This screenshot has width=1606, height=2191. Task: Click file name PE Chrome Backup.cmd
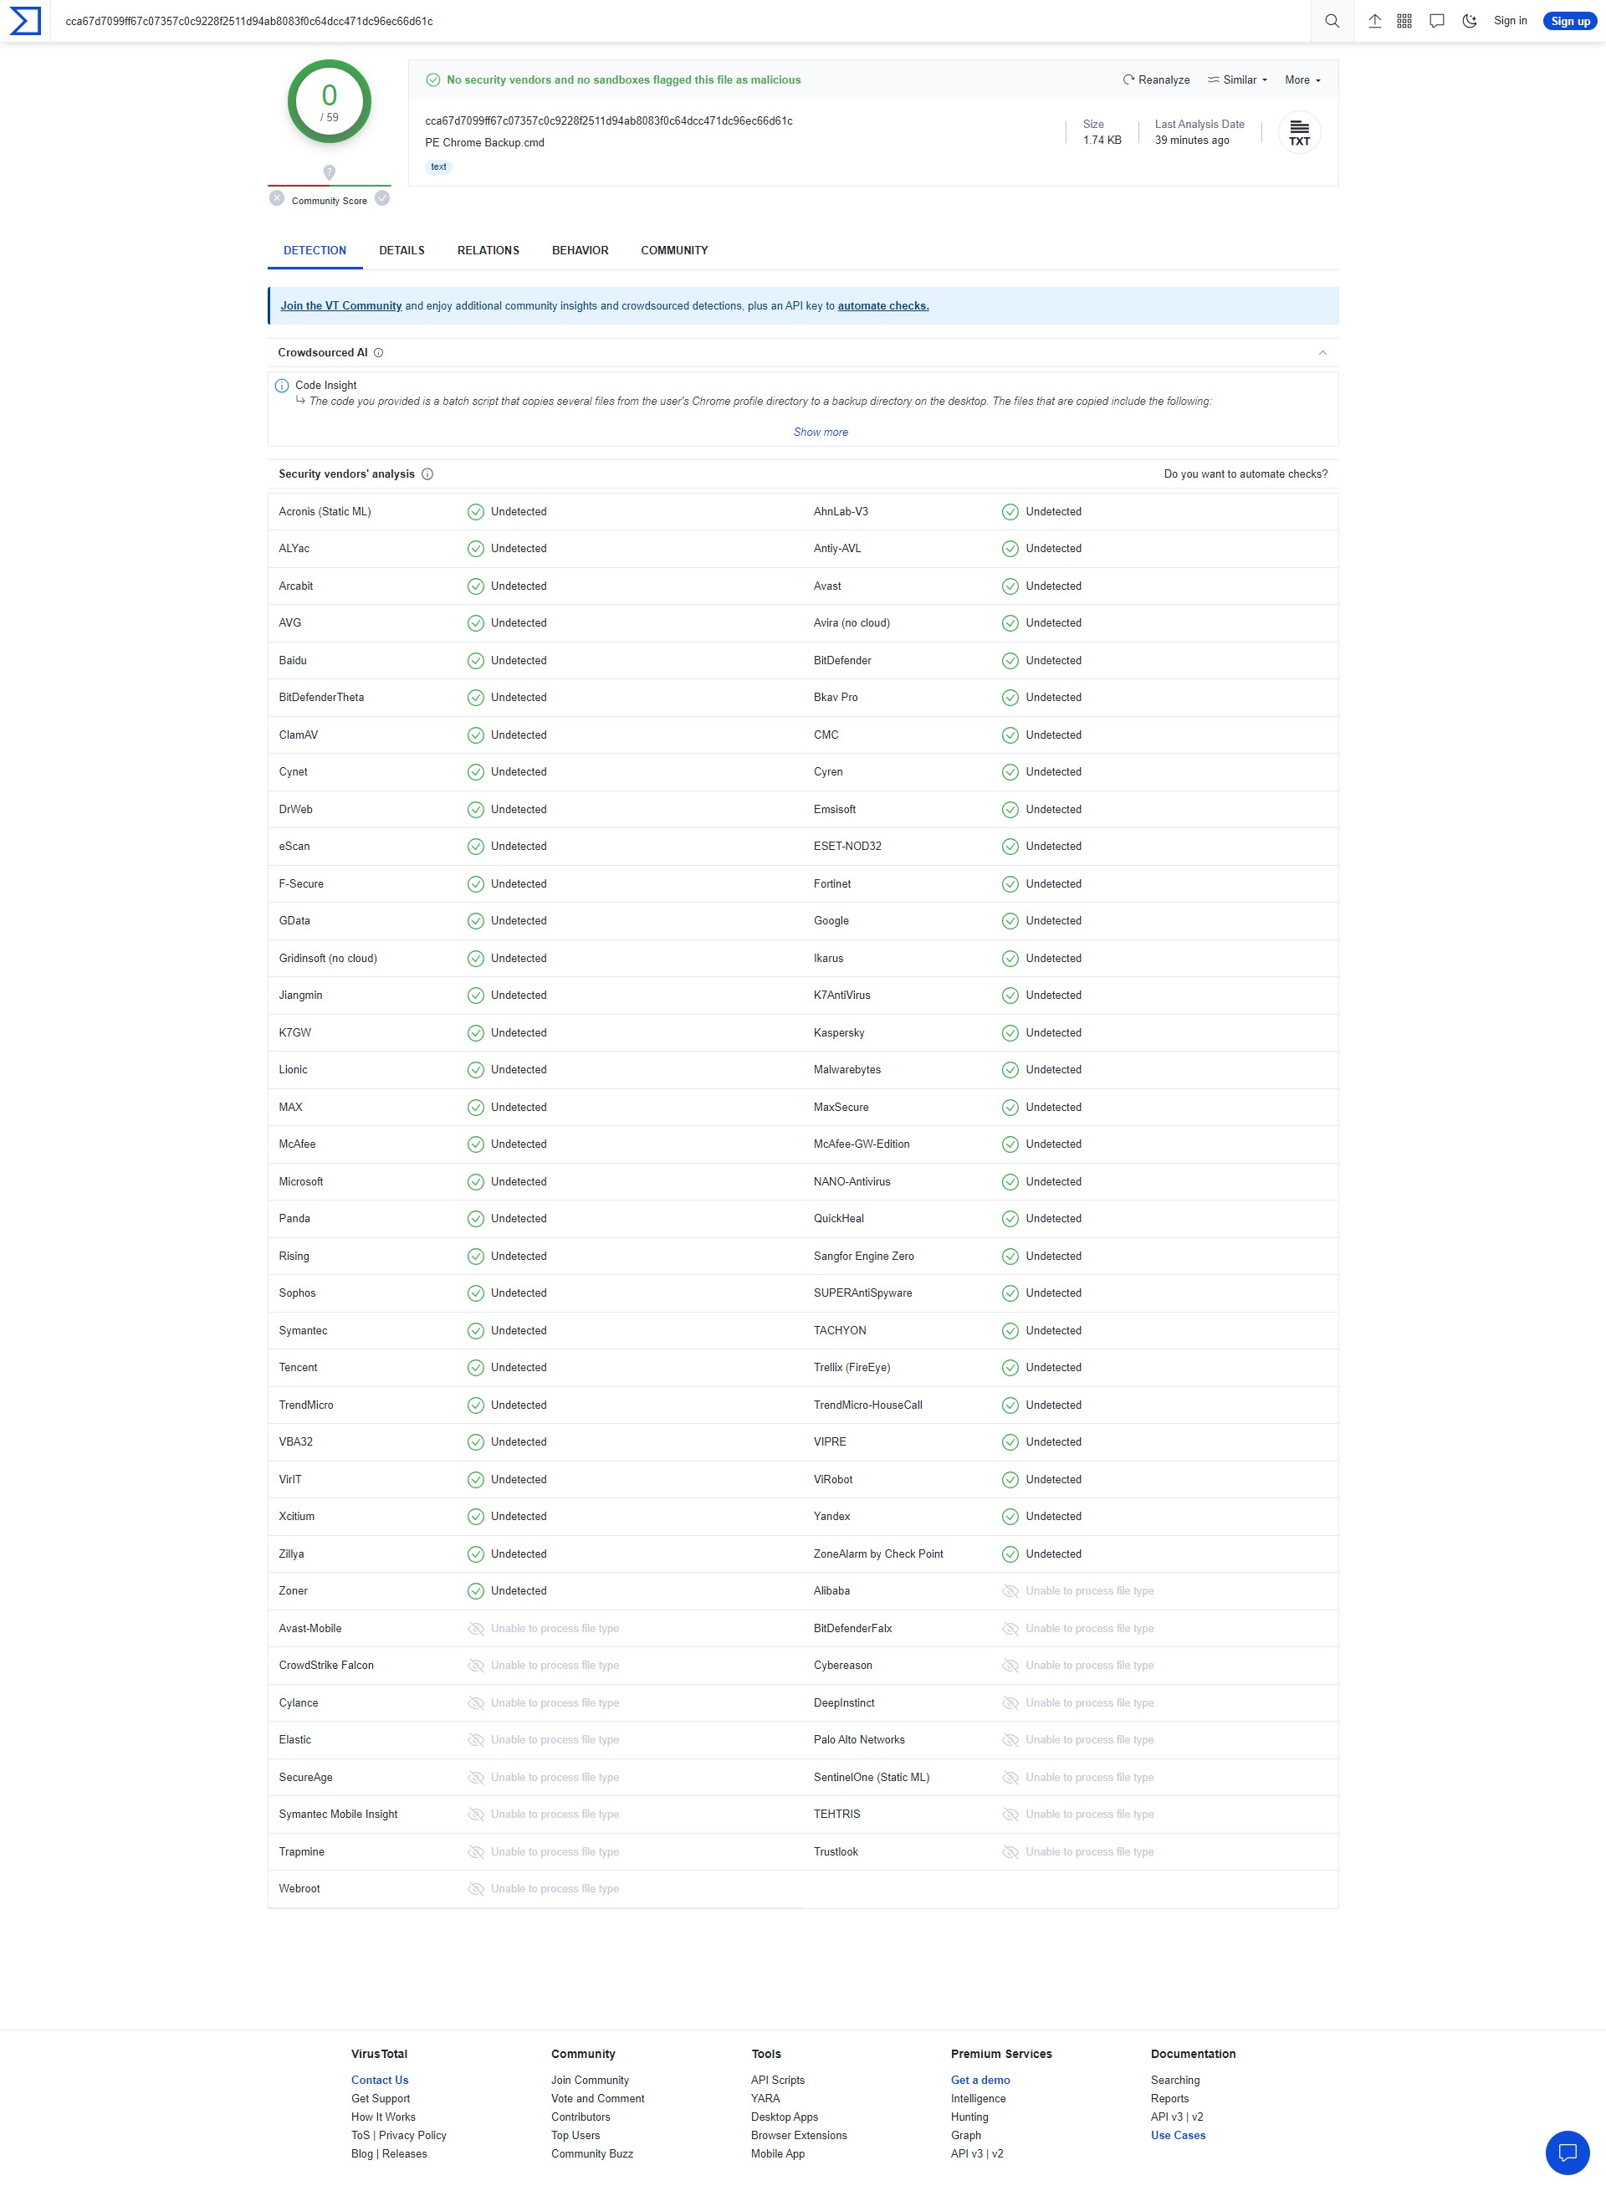[x=484, y=143]
